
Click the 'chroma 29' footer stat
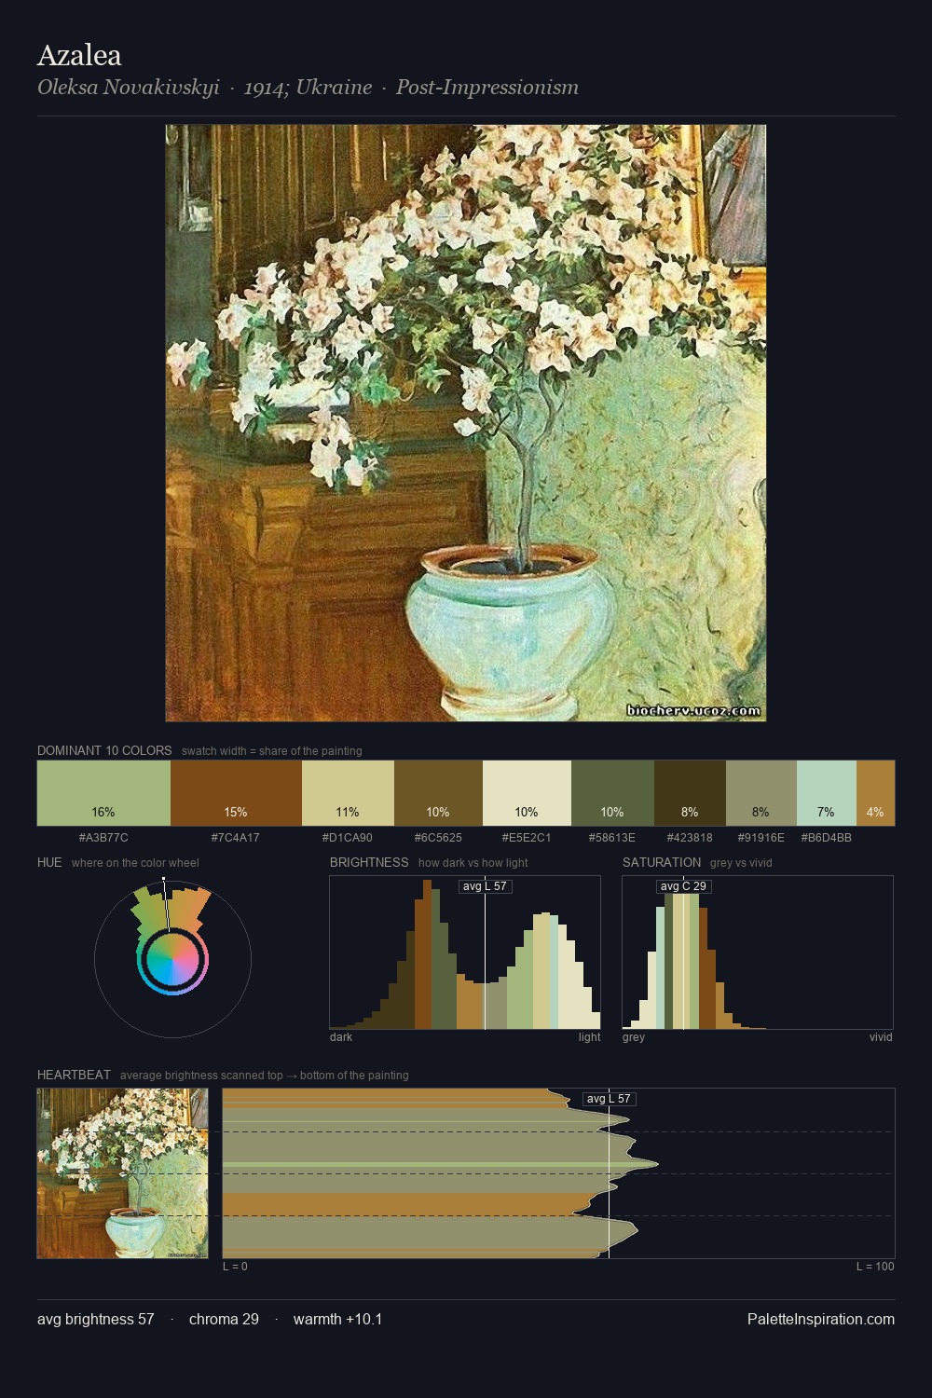coord(224,1320)
